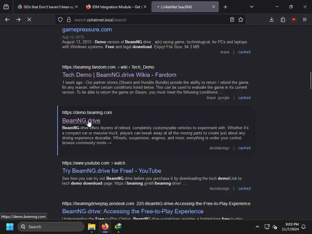
Task: Open Try BeamNG.drive for Free YouTube result
Action: tap(112, 171)
